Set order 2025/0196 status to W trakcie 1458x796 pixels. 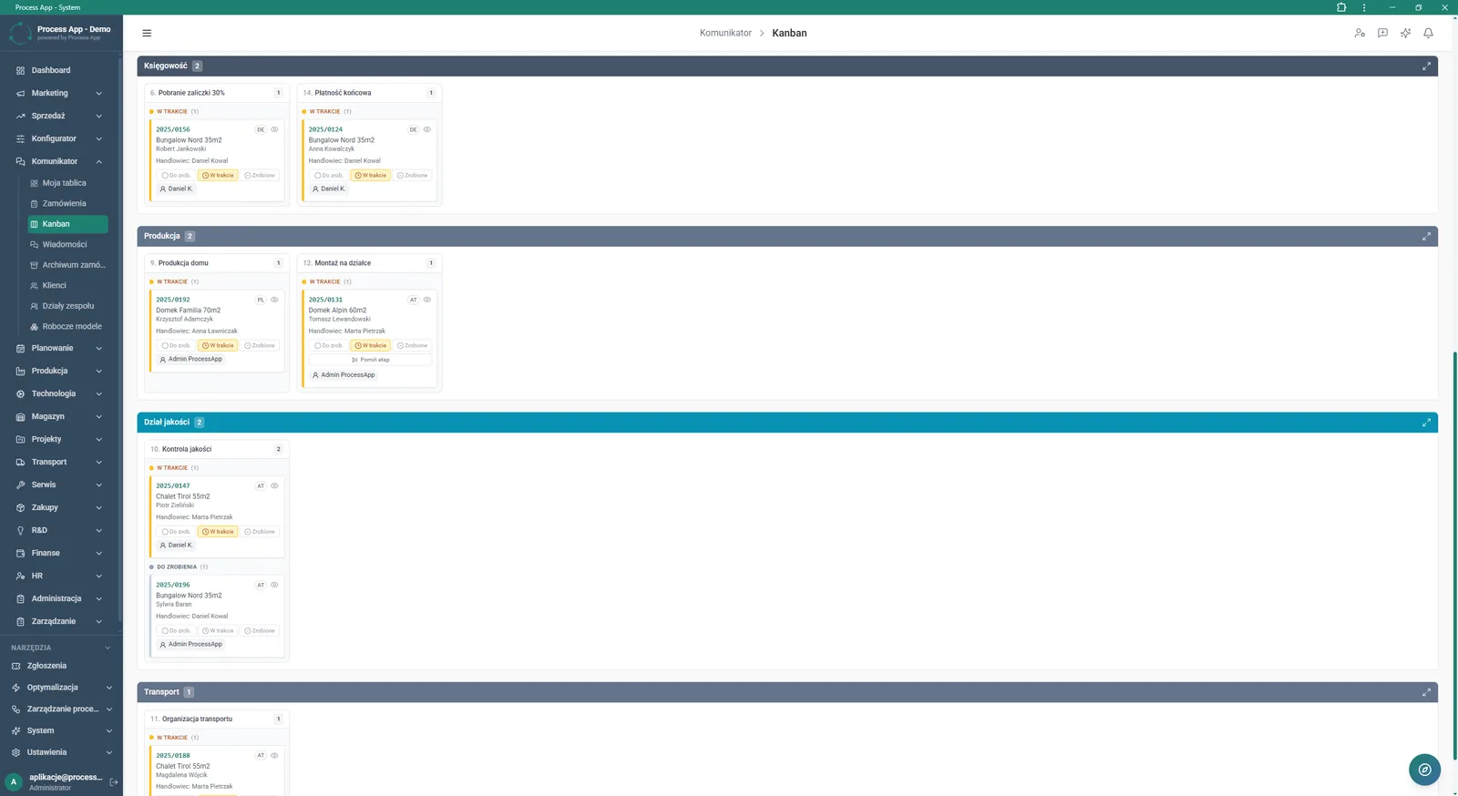(218, 630)
